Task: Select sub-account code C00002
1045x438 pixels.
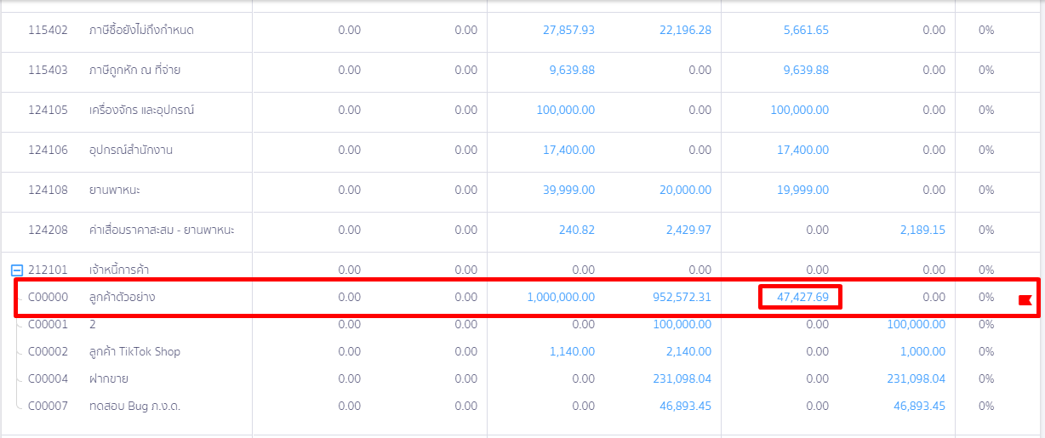Action: click(48, 352)
